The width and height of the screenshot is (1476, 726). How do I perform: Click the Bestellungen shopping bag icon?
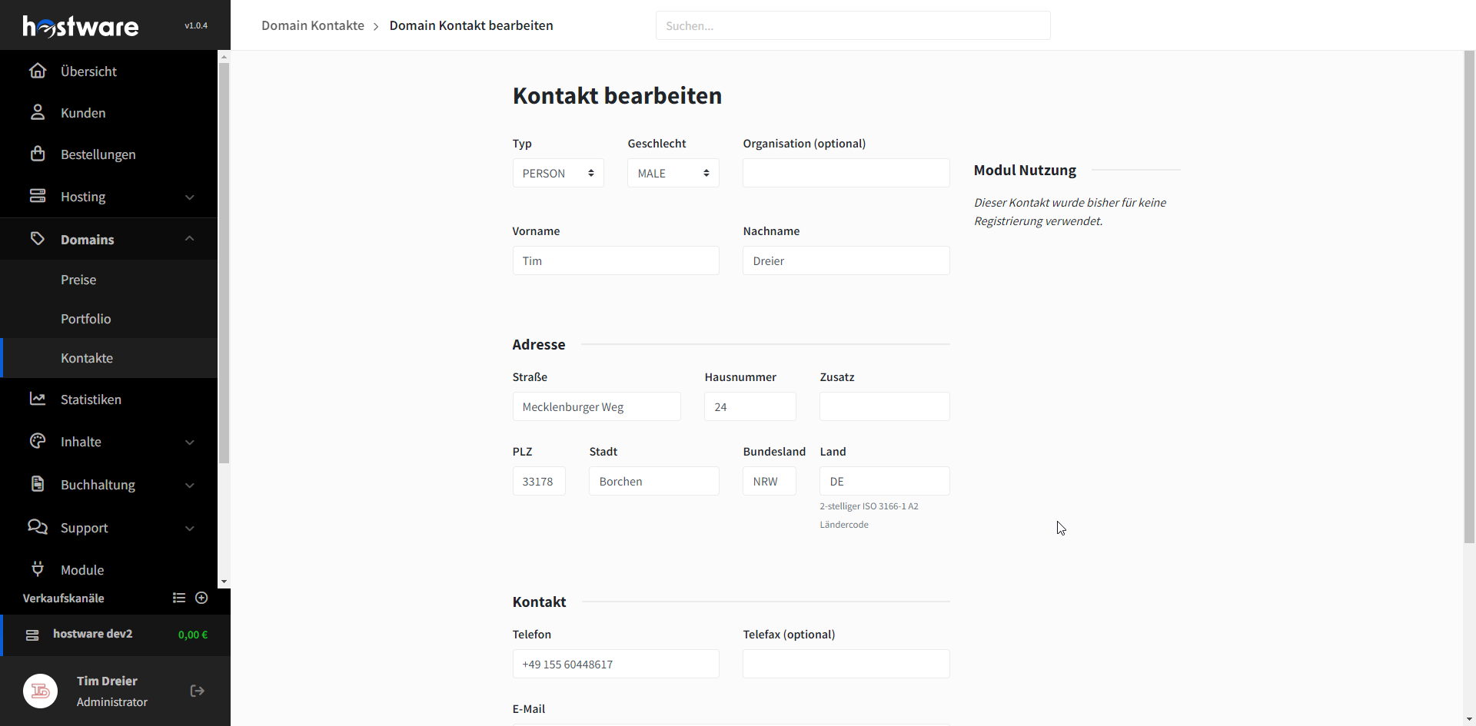(37, 154)
